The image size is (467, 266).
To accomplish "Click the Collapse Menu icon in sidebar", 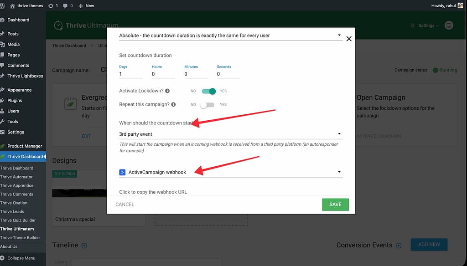I will click(x=3, y=258).
